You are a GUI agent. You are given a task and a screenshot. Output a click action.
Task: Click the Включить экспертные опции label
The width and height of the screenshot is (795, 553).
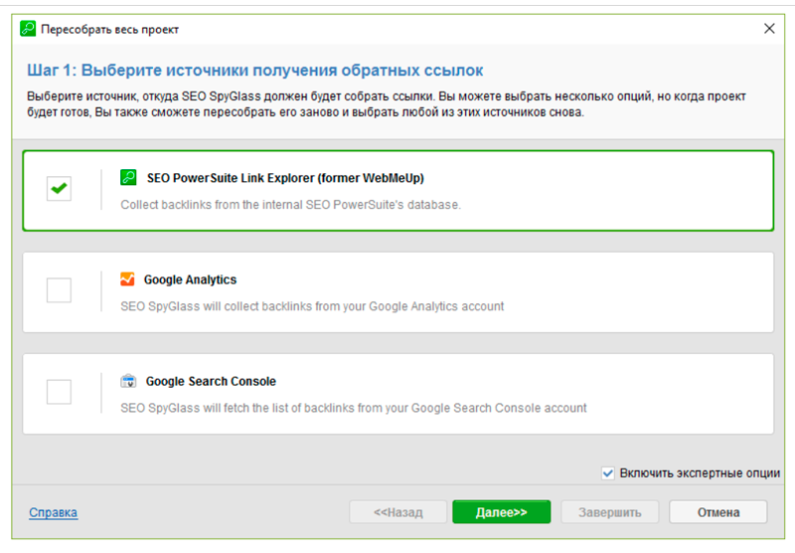[x=700, y=473]
